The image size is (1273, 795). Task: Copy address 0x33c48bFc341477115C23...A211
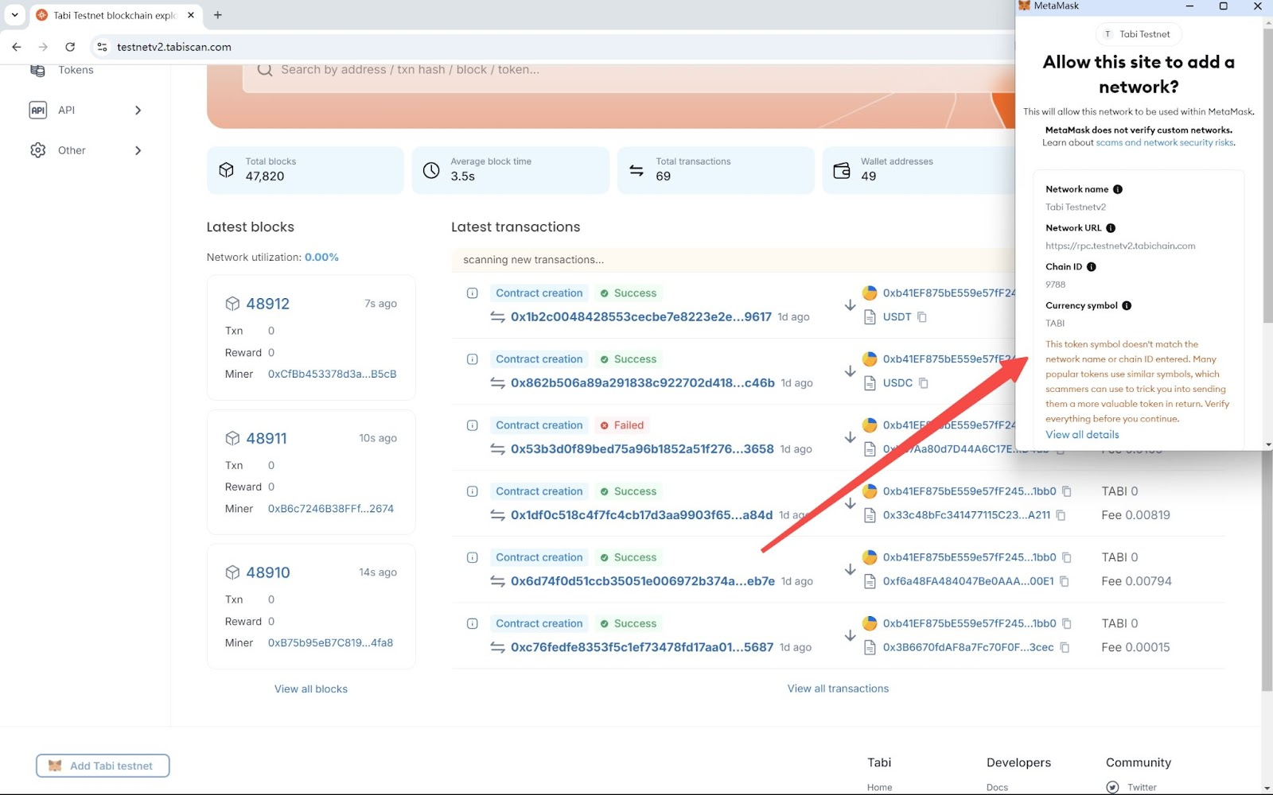(x=1061, y=515)
